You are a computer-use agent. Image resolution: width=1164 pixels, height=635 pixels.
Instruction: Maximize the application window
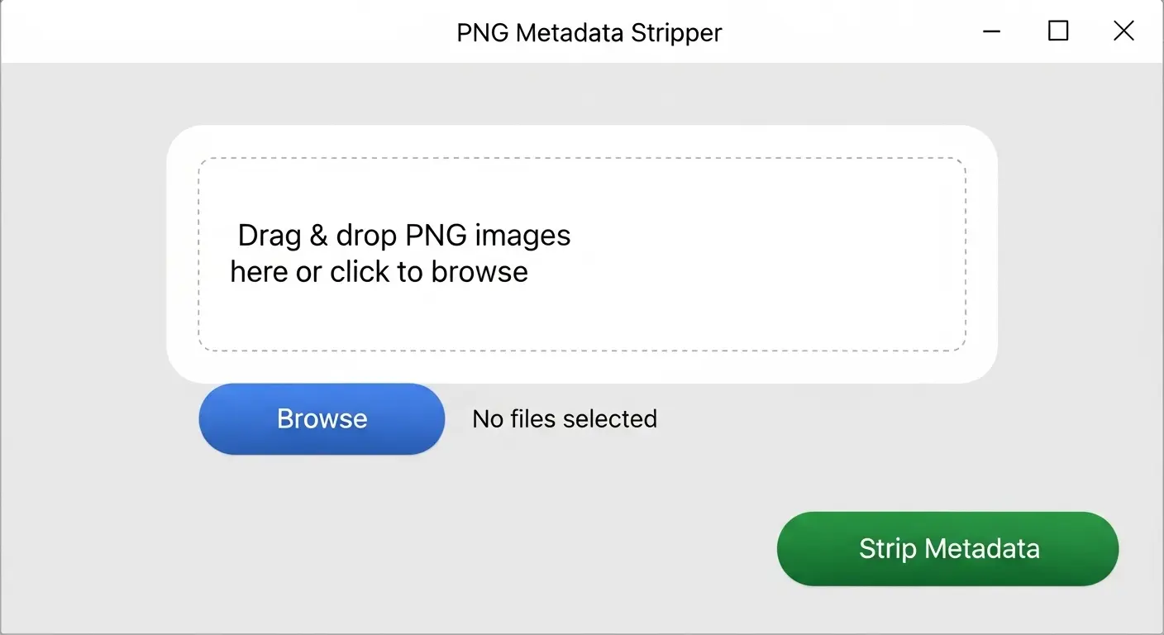[x=1057, y=31]
